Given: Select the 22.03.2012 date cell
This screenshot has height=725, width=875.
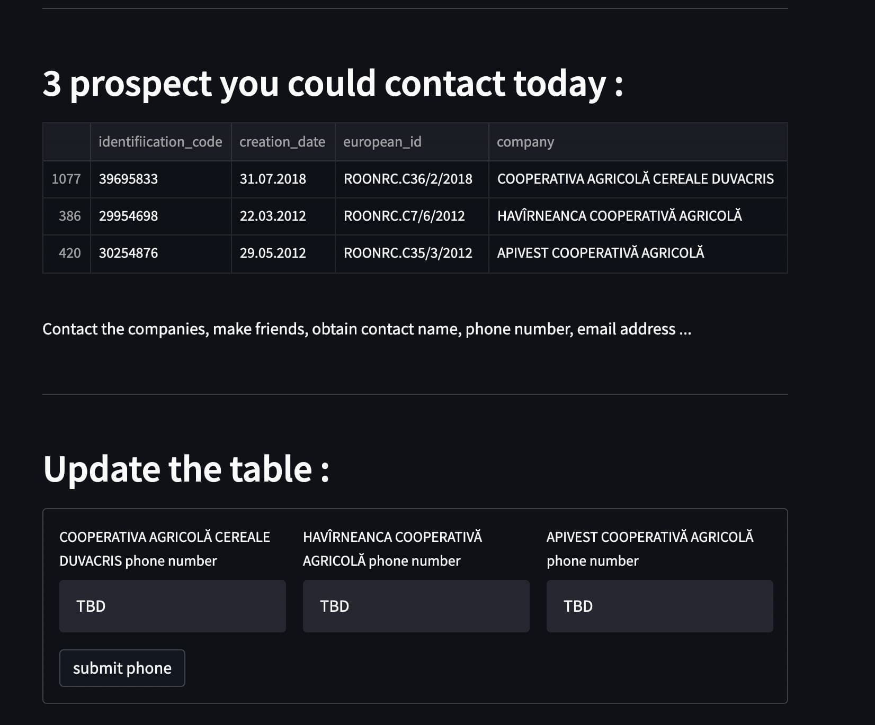Looking at the screenshot, I should pos(273,216).
